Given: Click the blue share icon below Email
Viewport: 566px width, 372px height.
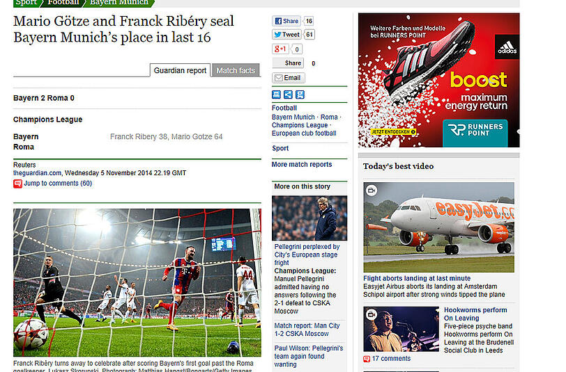Looking at the screenshot, I should pos(288,95).
